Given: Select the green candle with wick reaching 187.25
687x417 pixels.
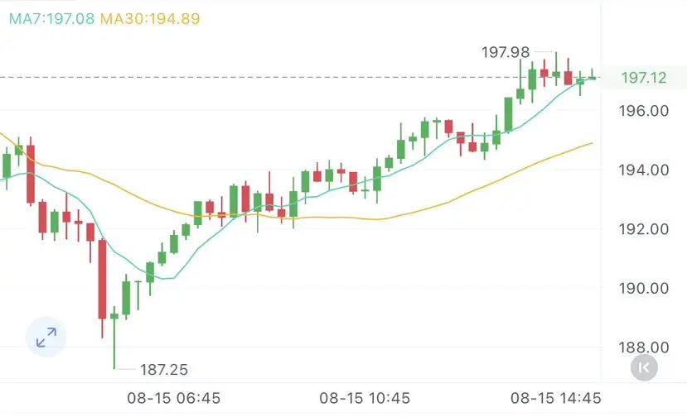Looking at the screenshot, I should tap(114, 337).
